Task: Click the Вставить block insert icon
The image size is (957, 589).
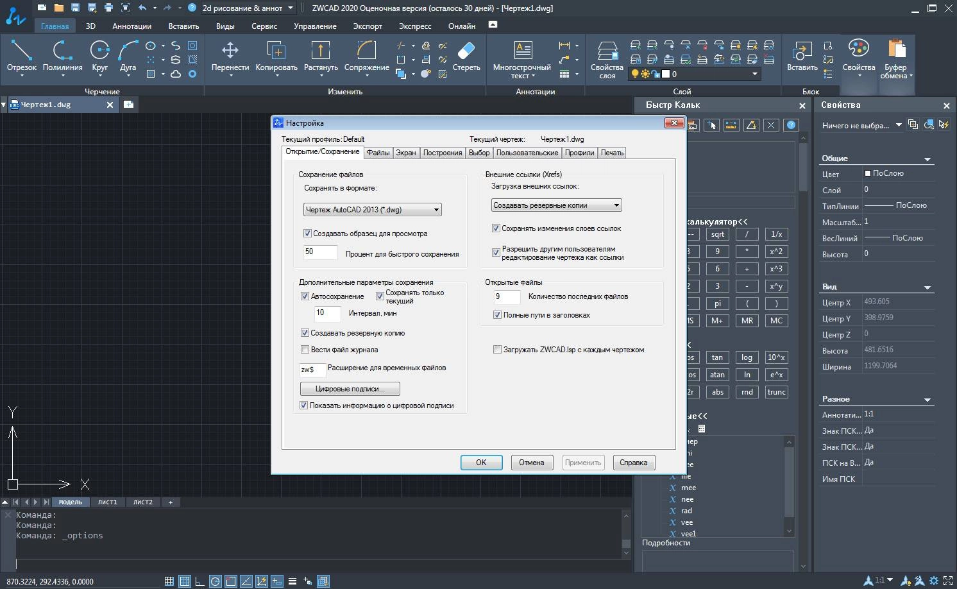Action: 802,56
